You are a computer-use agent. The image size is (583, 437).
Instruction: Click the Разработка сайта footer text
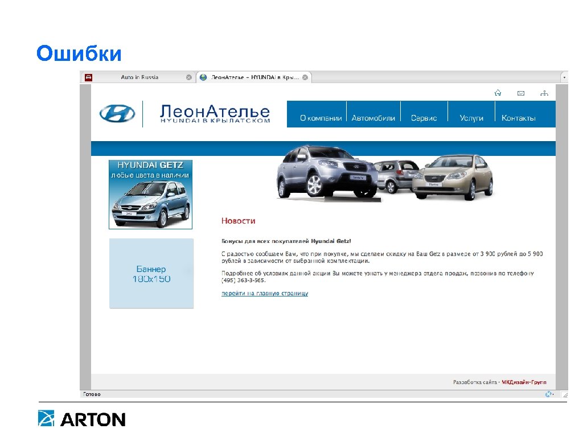point(475,382)
